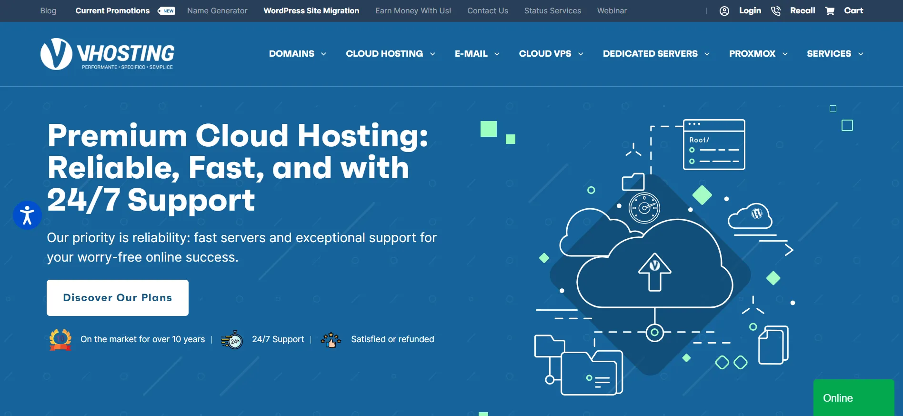Click the Cart text link
The width and height of the screenshot is (903, 416).
853,11
